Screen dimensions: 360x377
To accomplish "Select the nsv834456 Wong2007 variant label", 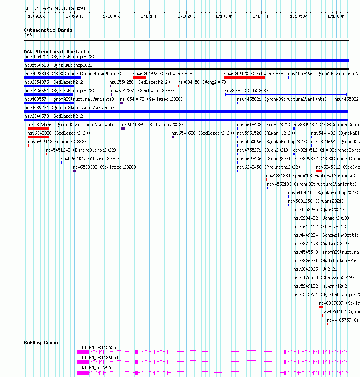I will pos(202,82).
